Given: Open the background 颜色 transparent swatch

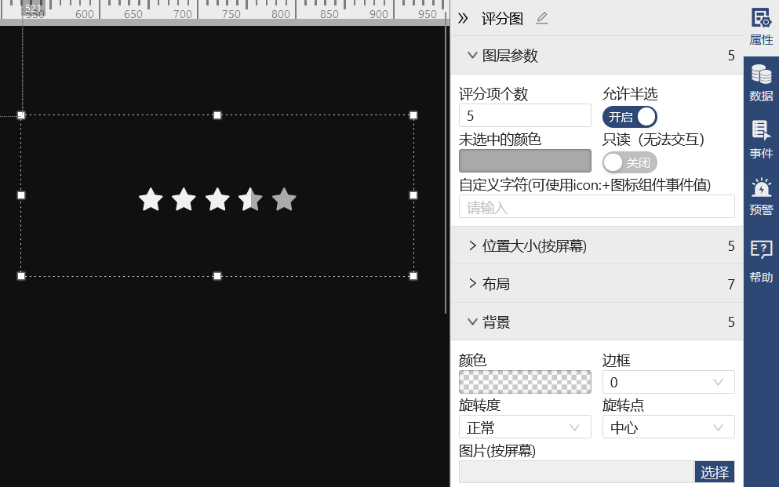Looking at the screenshot, I should [x=525, y=382].
